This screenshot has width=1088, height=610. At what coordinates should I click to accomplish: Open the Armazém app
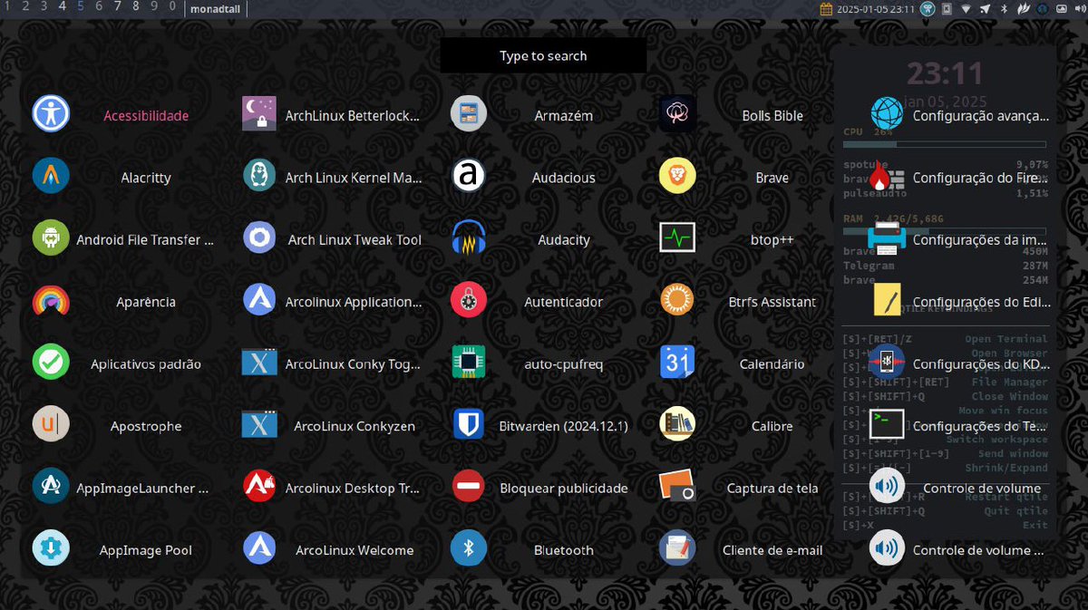[x=469, y=115]
